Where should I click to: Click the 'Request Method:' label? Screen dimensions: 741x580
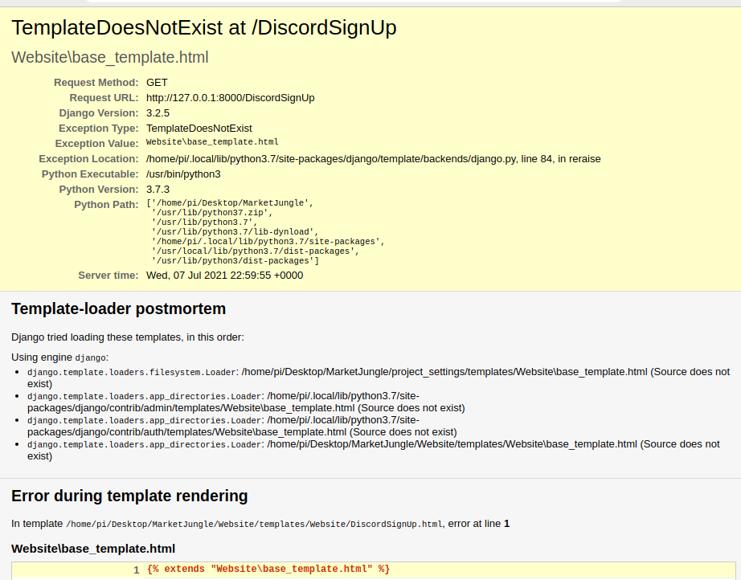pyautogui.click(x=96, y=83)
